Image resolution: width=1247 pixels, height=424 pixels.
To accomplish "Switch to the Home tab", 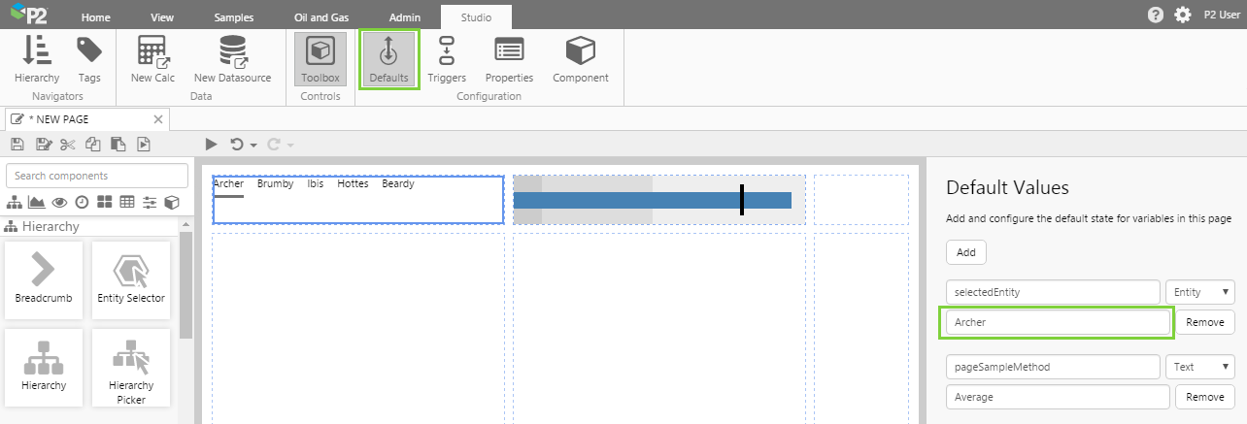I will [95, 17].
